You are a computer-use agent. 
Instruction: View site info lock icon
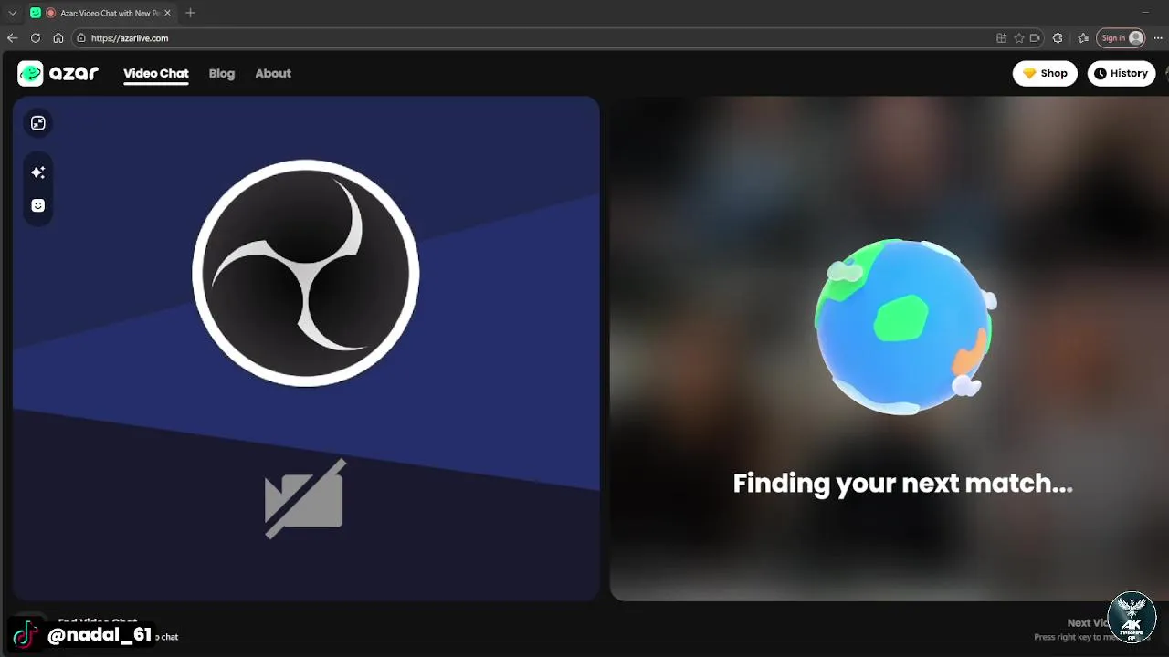81,38
